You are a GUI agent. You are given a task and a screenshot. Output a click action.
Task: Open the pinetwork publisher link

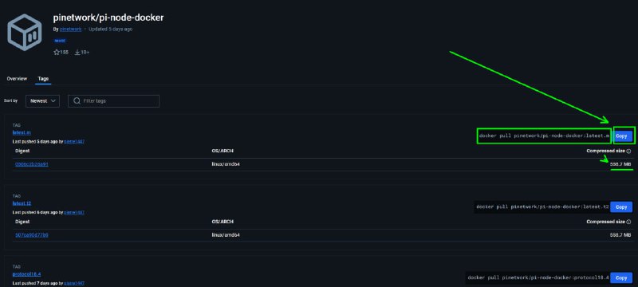(70, 29)
